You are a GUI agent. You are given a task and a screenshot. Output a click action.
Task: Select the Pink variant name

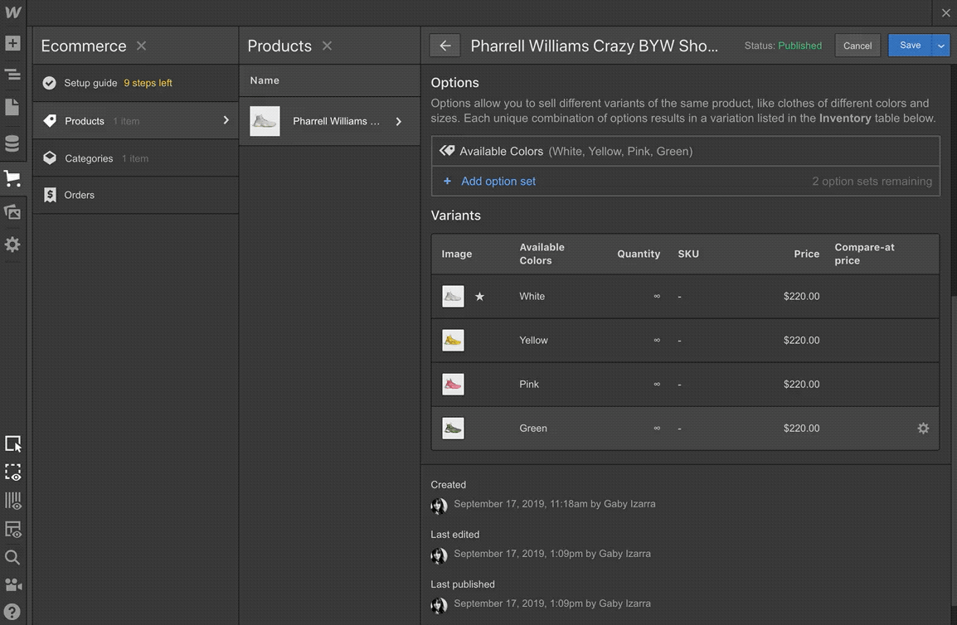(x=528, y=384)
